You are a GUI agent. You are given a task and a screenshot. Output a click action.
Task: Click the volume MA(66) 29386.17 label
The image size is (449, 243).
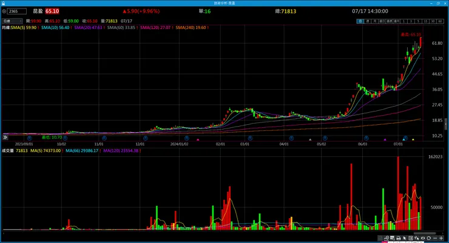coord(82,151)
